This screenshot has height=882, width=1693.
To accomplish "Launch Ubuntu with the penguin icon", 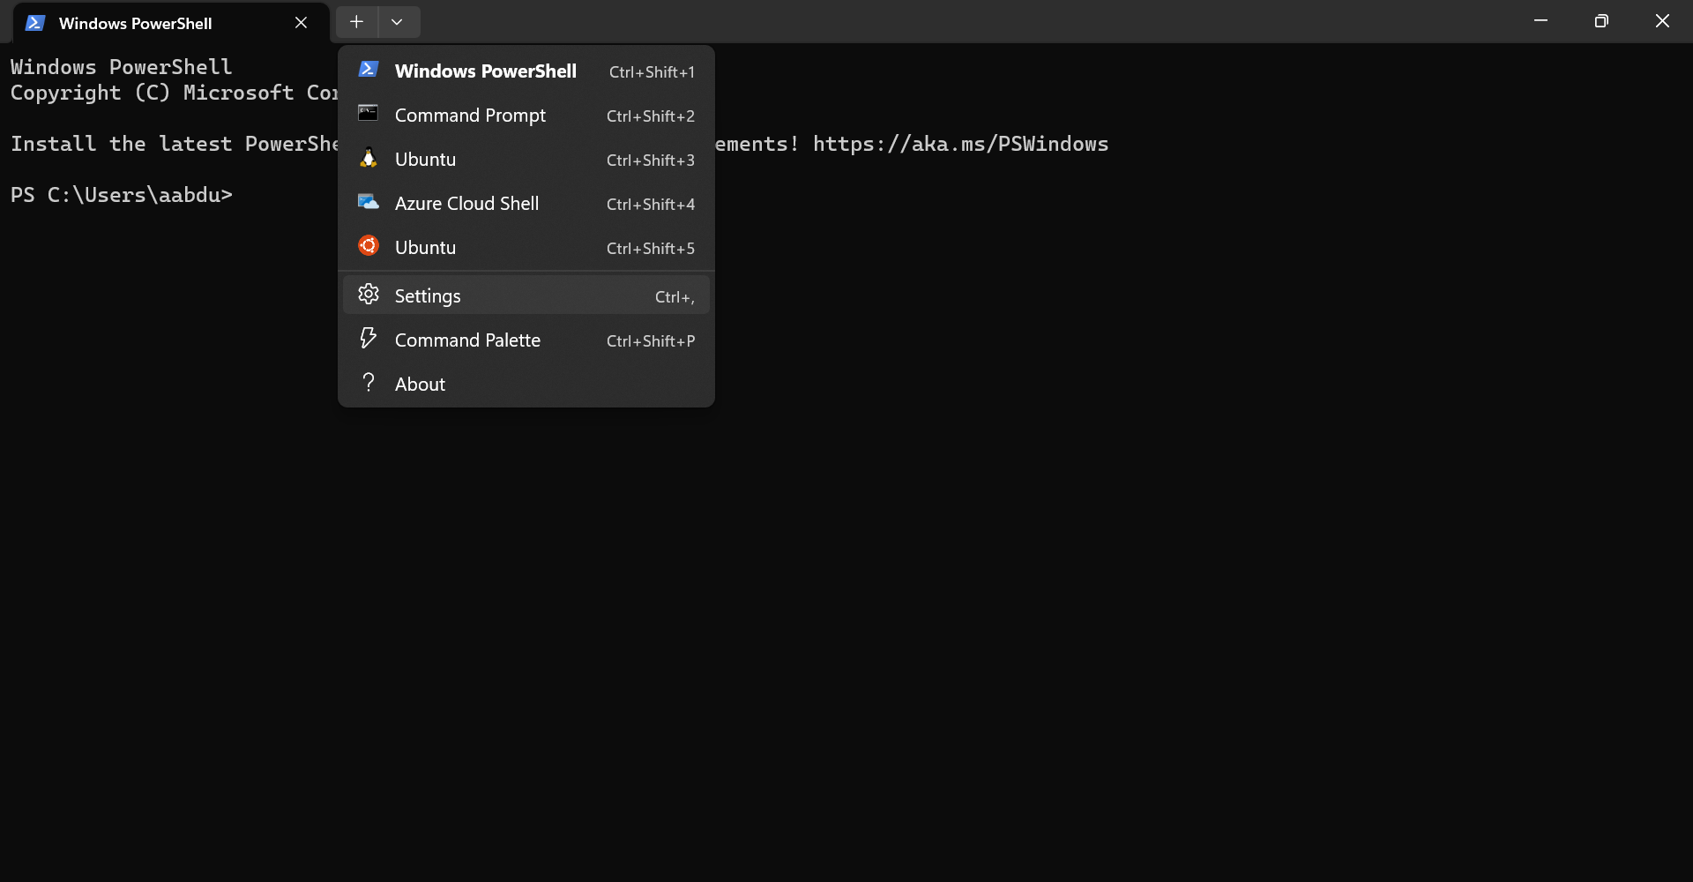I will [x=369, y=158].
